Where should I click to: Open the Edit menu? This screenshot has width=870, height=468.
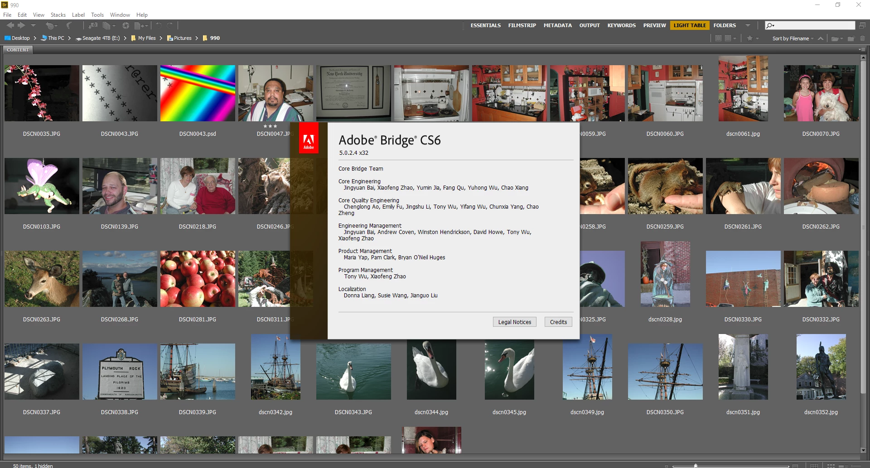click(x=22, y=15)
